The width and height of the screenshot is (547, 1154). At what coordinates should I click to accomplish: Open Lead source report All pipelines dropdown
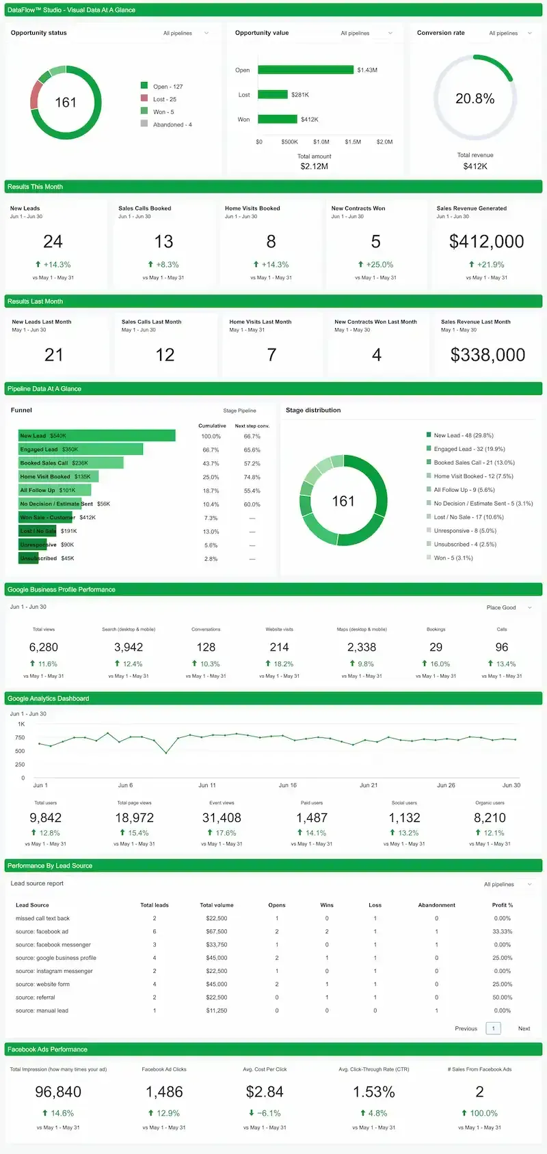click(507, 884)
